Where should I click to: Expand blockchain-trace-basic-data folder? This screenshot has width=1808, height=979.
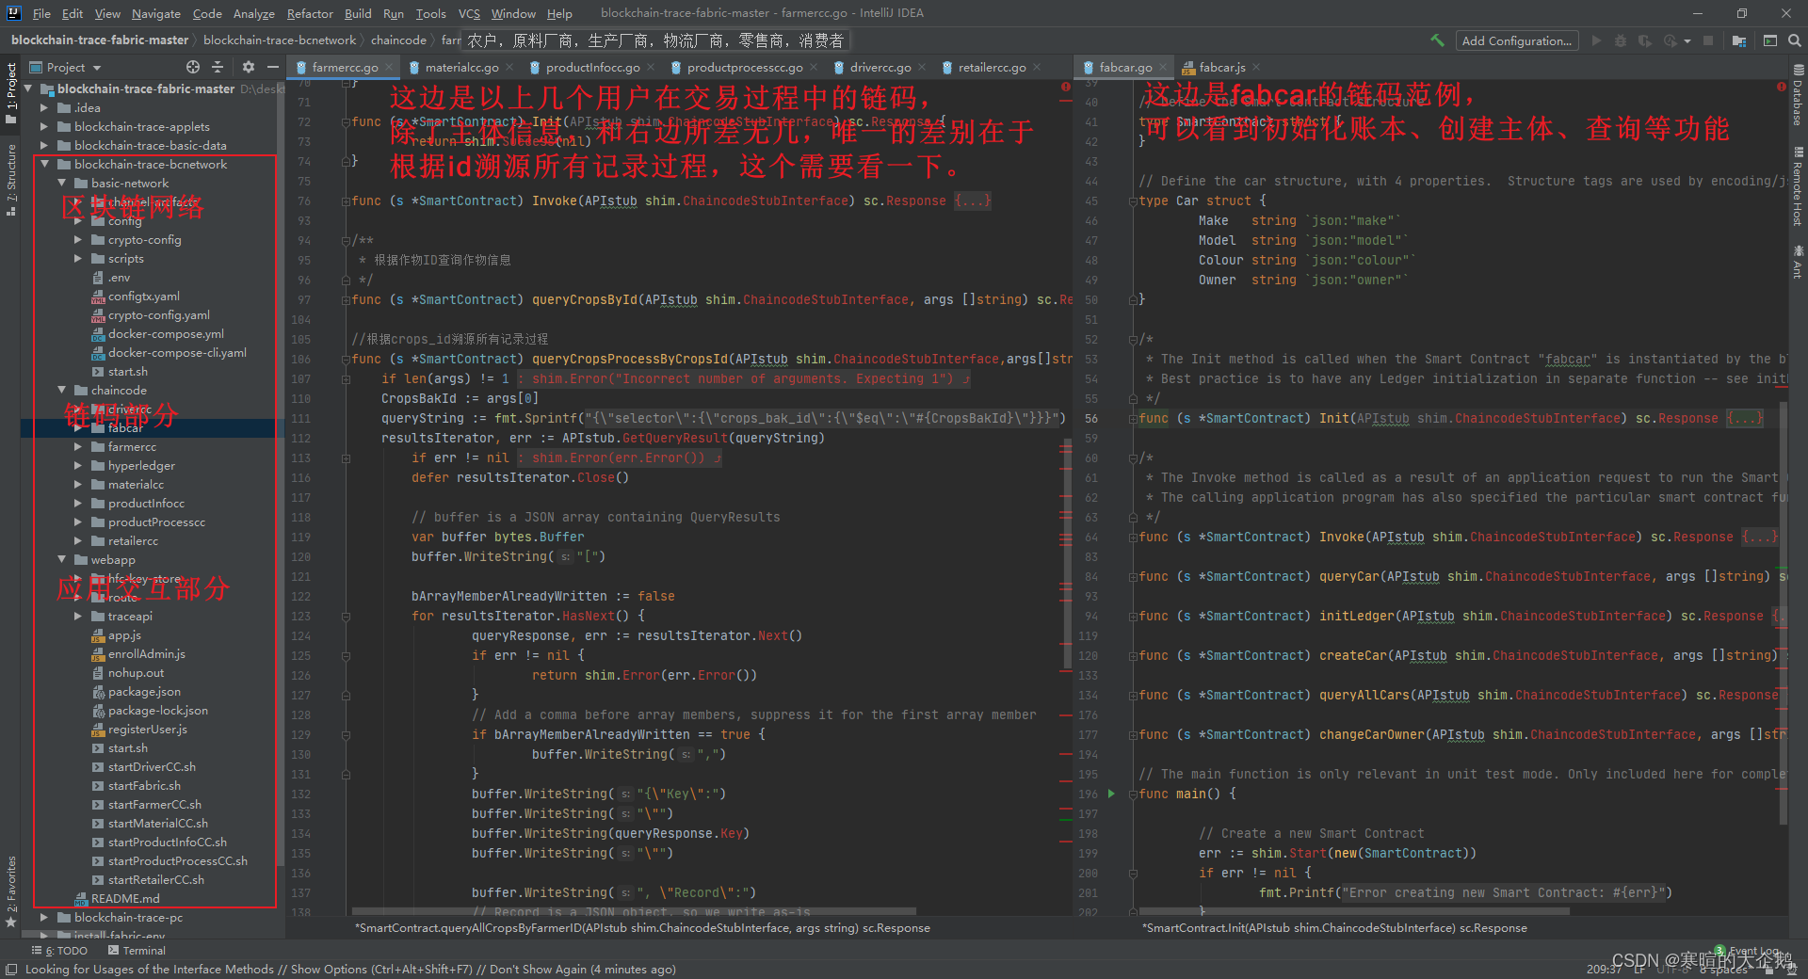(x=43, y=146)
